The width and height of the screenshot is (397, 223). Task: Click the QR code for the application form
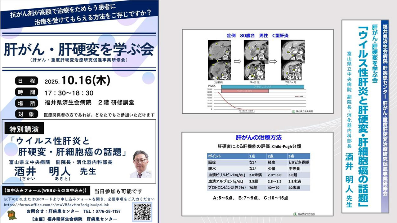point(142,212)
